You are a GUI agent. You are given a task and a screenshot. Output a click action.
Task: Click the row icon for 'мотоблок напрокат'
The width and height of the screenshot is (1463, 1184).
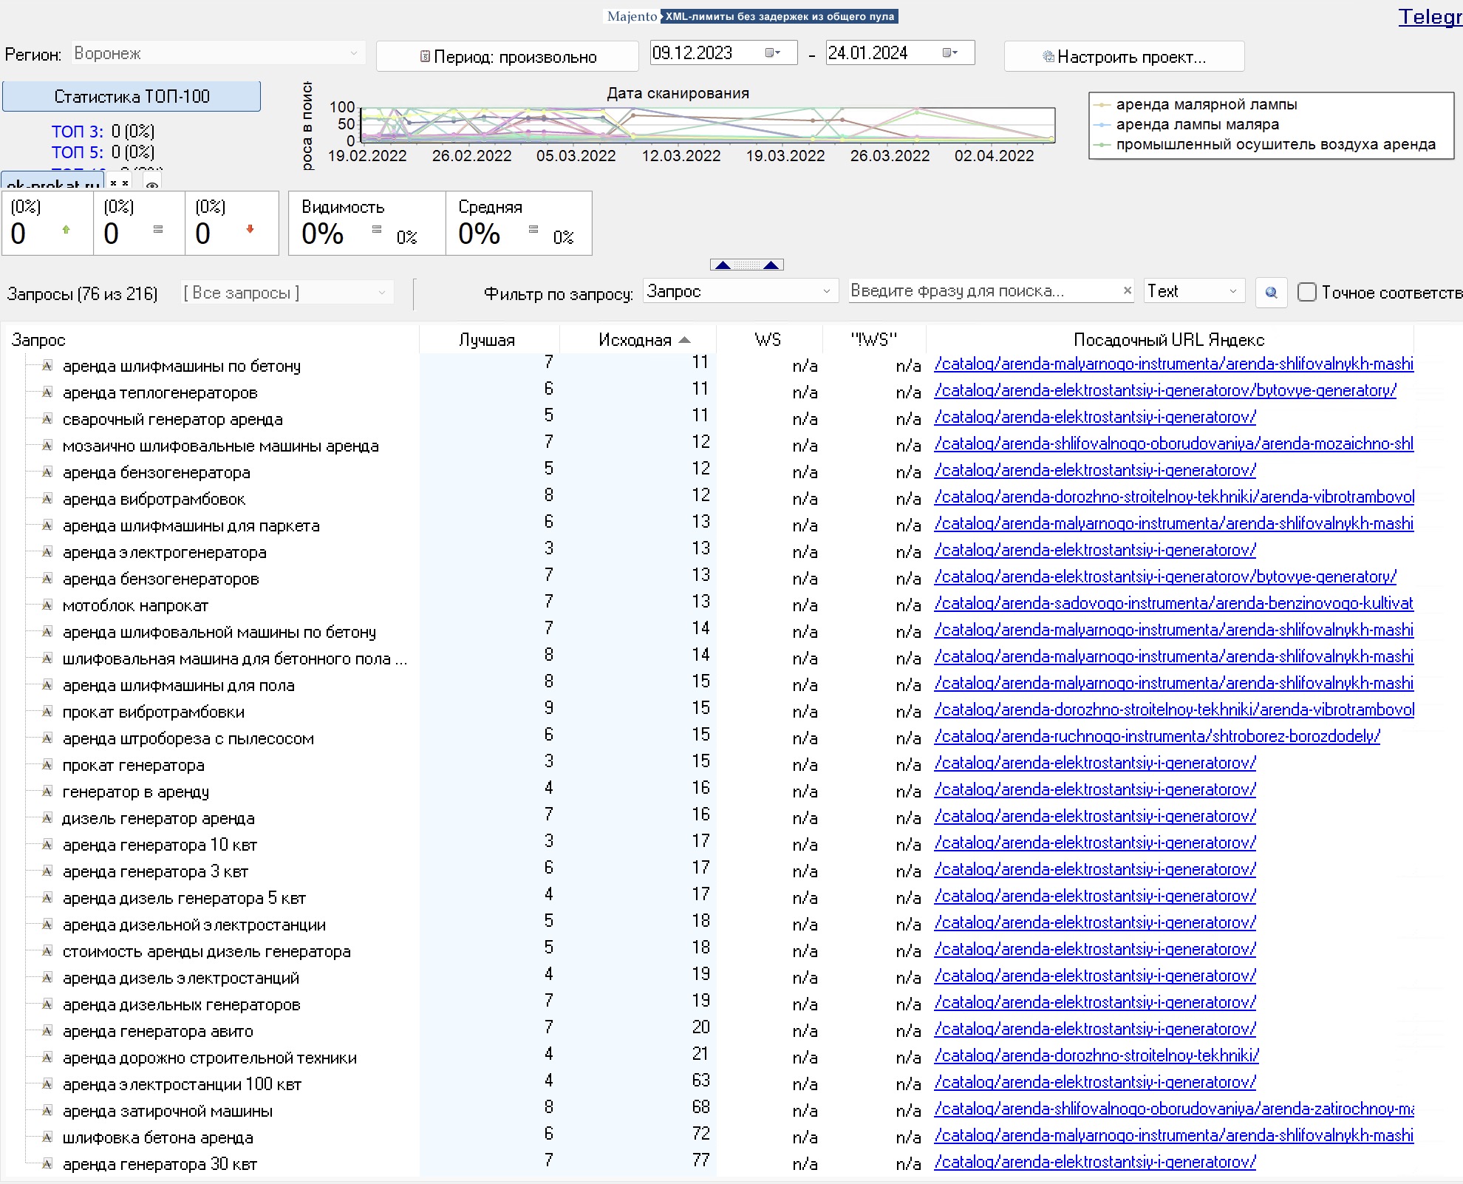(47, 605)
